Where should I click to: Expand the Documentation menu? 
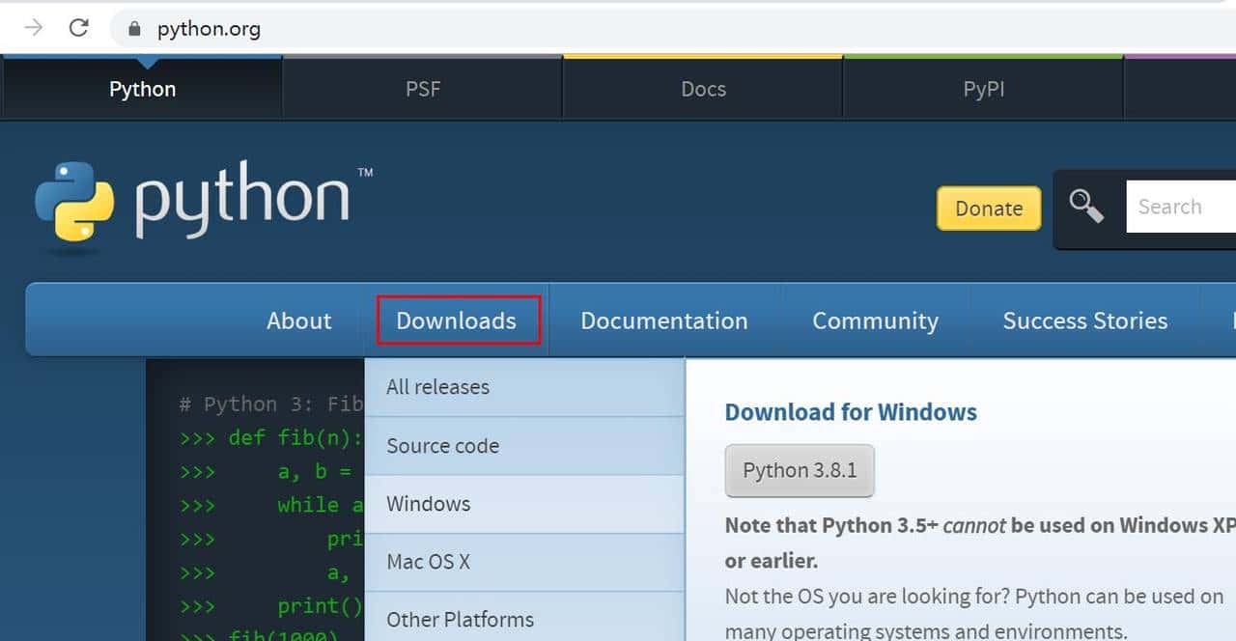(x=663, y=320)
